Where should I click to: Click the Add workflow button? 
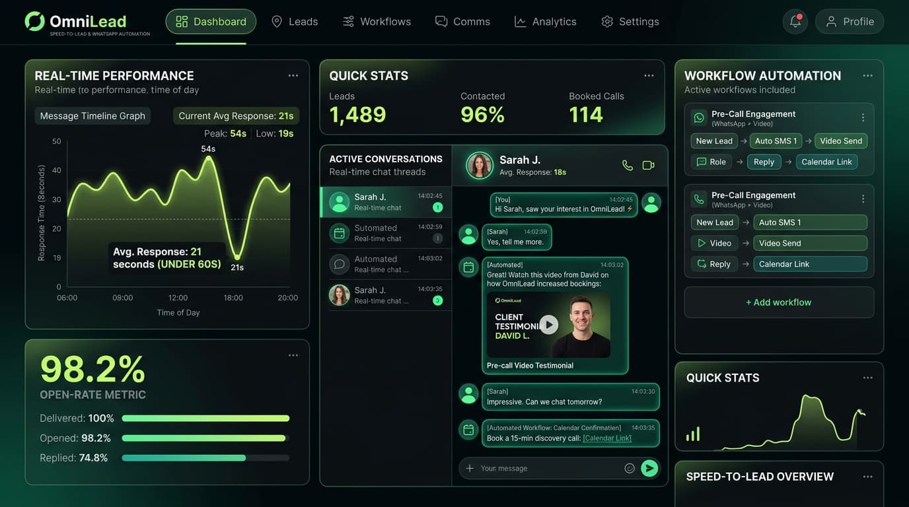tap(779, 302)
